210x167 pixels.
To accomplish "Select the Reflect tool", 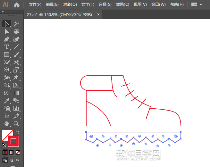I will [7, 70].
